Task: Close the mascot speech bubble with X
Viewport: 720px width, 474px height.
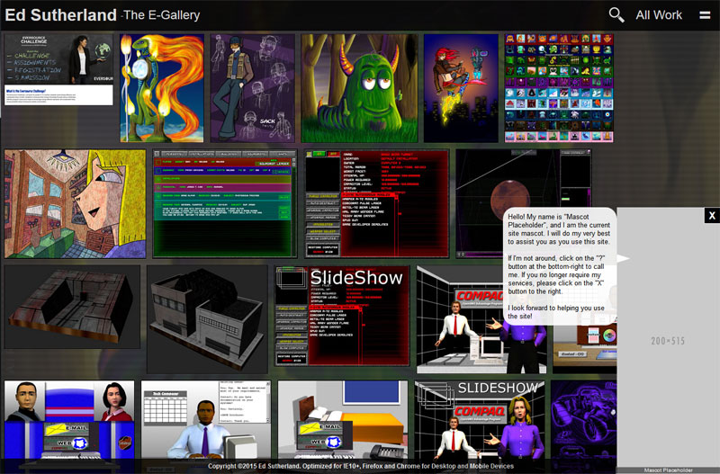Action: 711,216
